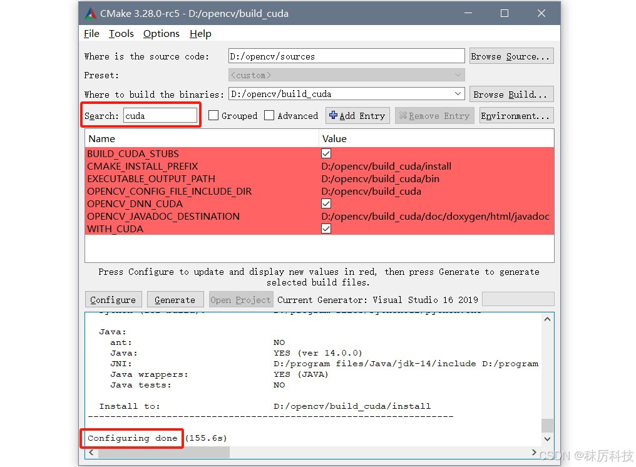Screen dimensions: 636x467
Task: Open the Options menu
Action: (161, 34)
